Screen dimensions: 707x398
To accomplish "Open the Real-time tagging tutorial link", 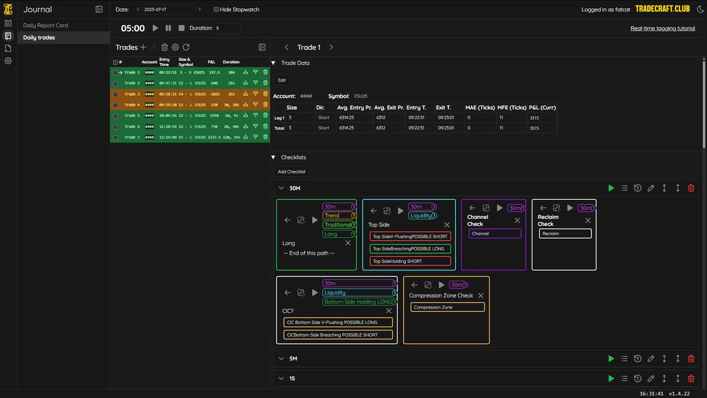I will [662, 28].
